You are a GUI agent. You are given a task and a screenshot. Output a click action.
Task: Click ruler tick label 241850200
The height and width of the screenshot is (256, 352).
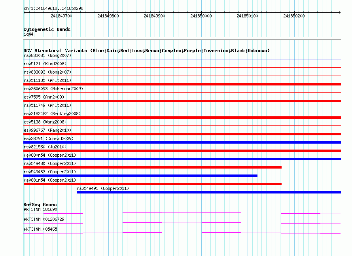294,16
